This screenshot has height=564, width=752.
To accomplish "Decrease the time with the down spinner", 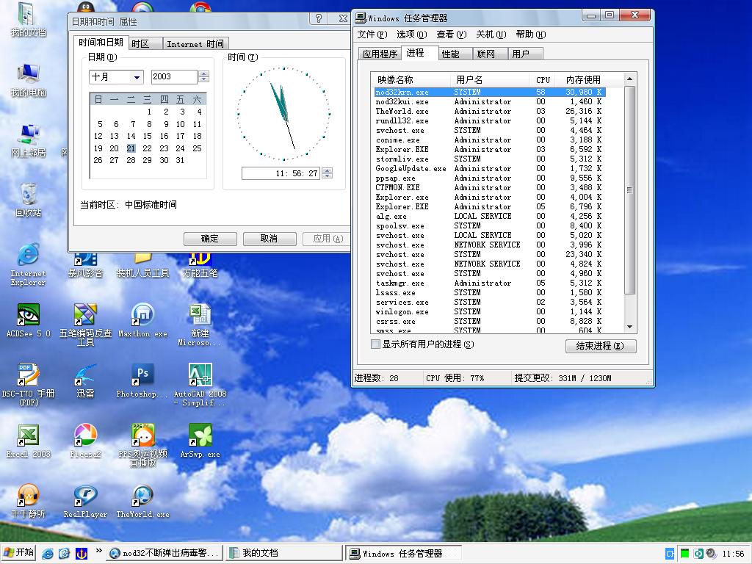I will pos(328,176).
